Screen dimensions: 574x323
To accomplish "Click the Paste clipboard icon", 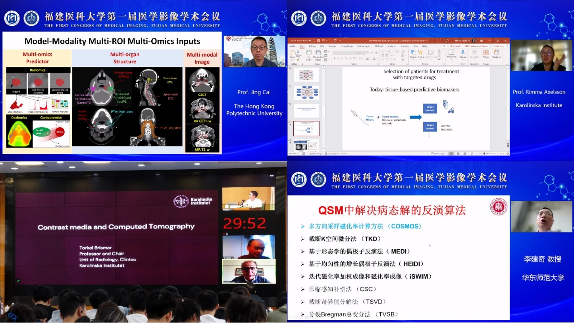I will (x=293, y=53).
